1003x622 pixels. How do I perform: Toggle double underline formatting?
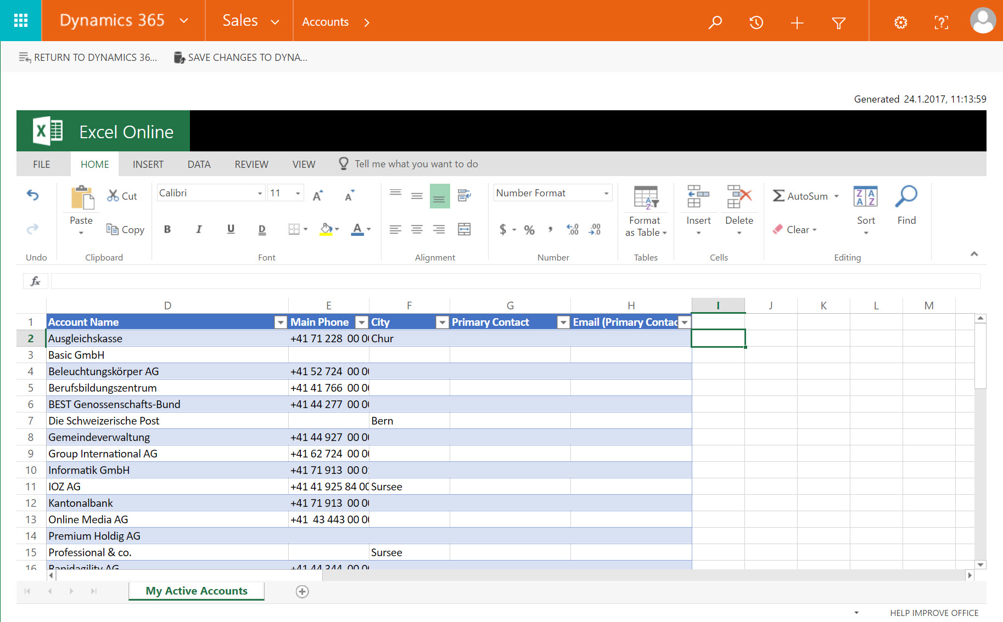tap(262, 229)
